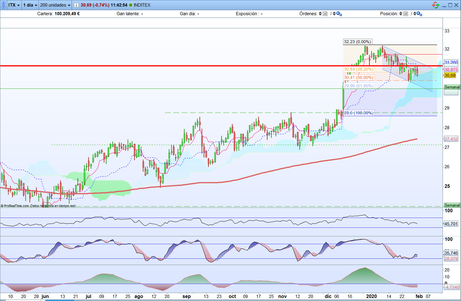Close the chart window
This screenshot has height=301, width=461.
[x=456, y=5]
